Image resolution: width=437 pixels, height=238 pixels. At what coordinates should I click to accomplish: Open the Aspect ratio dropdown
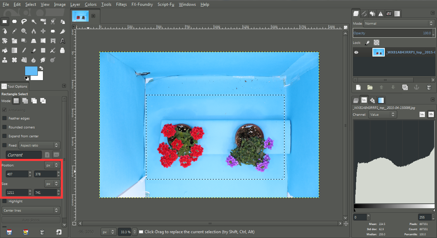tap(40, 145)
